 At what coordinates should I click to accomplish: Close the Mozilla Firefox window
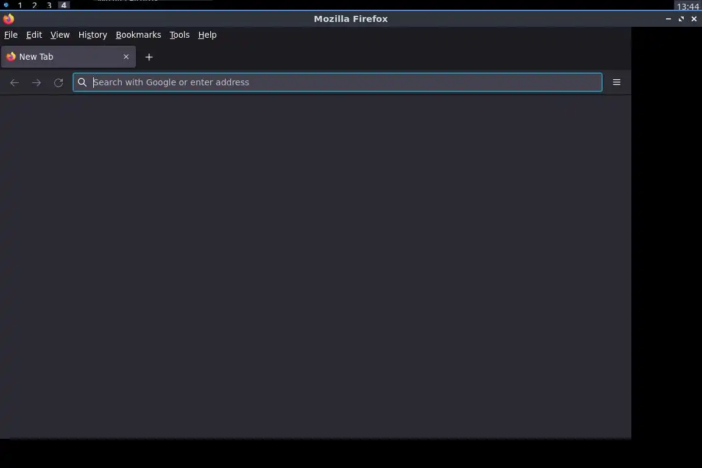coord(694,19)
